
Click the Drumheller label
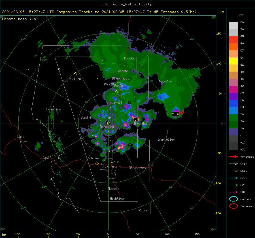click(x=166, y=140)
